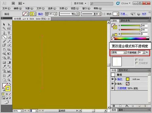Enable the 剪切 clip checkbox
This screenshot has height=113, width=152.
tap(136, 60)
